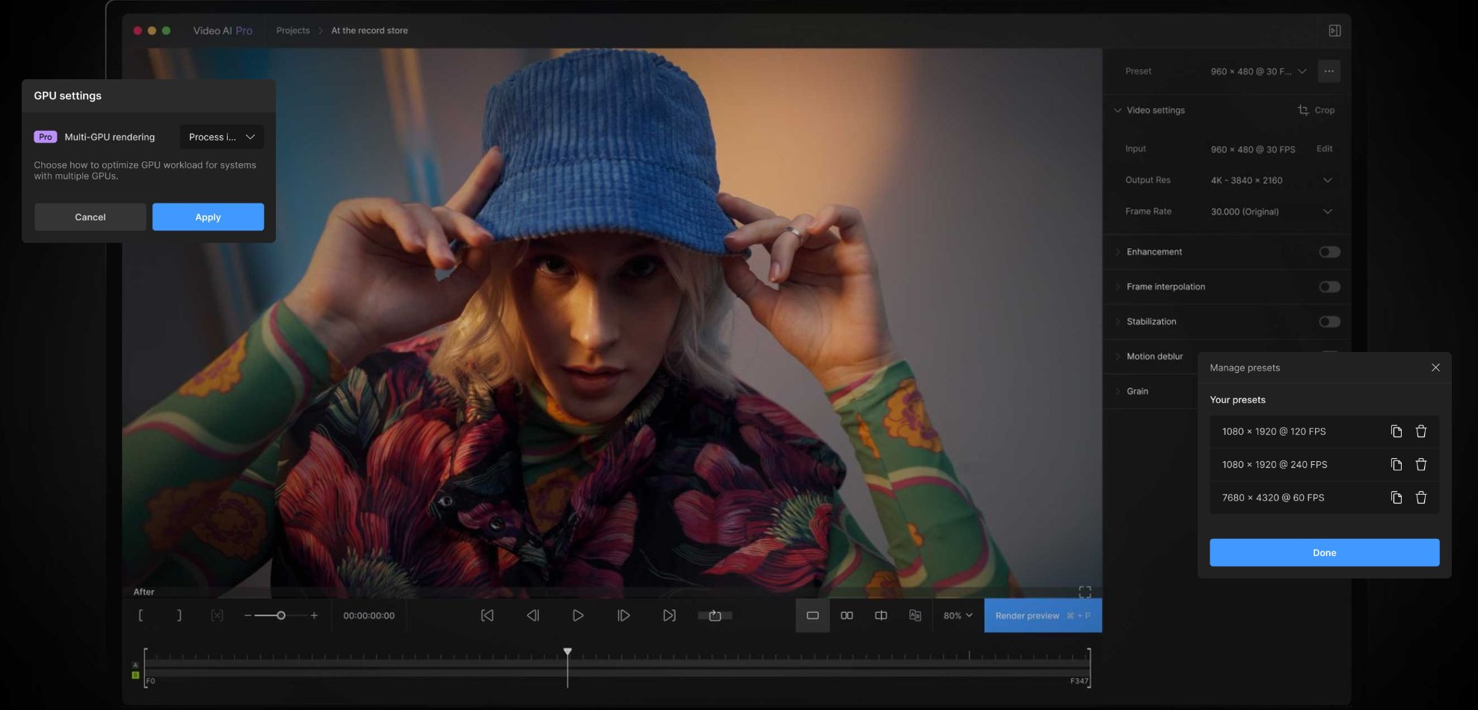Open the preset more options menu
1478x710 pixels.
1328,71
